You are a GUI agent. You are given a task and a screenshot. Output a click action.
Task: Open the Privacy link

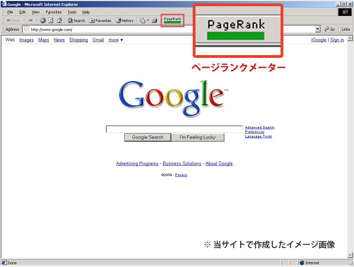[x=181, y=175]
